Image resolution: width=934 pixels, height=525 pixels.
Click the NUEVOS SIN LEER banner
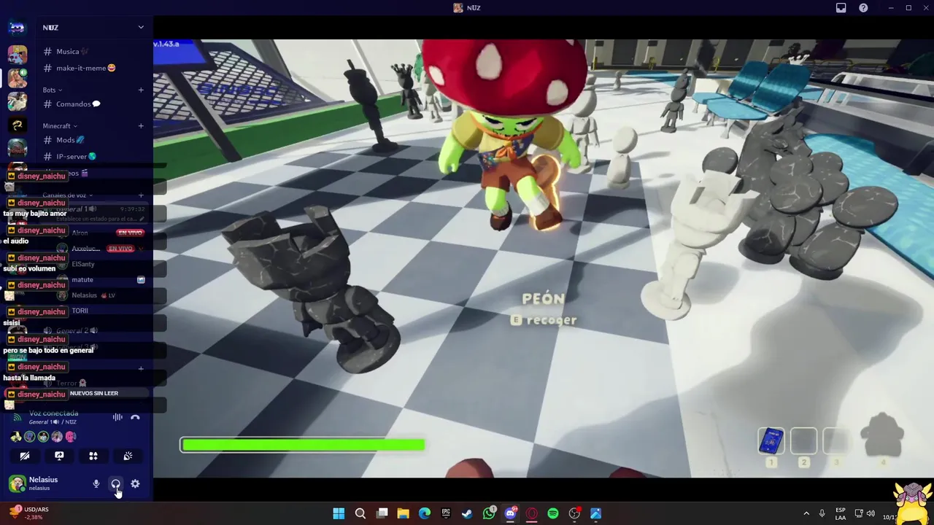[94, 393]
